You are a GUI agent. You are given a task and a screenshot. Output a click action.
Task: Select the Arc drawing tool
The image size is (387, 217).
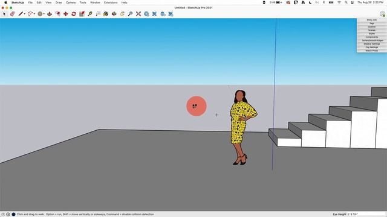(x=30, y=14)
